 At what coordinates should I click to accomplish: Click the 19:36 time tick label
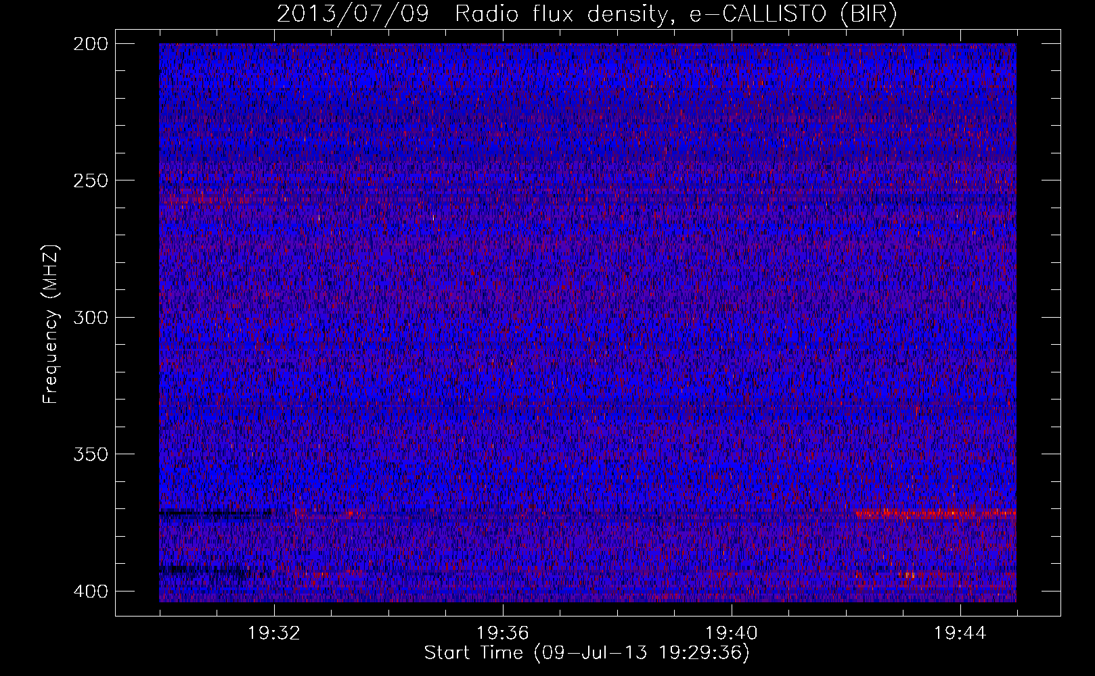(x=503, y=633)
